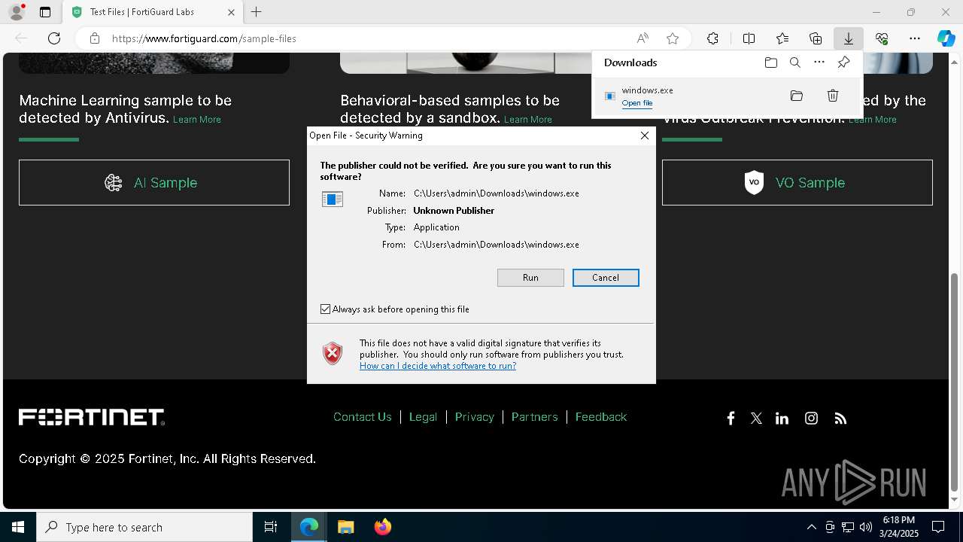This screenshot has width=963, height=542.
Task: Open Extensions puzzle icon
Action: [712, 38]
